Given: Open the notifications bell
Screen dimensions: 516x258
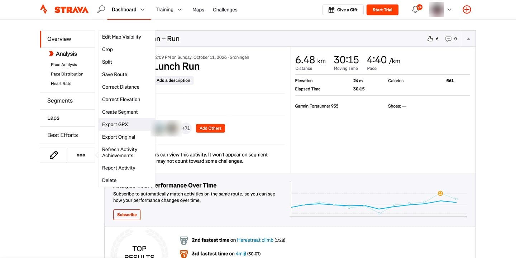Looking at the screenshot, I should coord(415,10).
